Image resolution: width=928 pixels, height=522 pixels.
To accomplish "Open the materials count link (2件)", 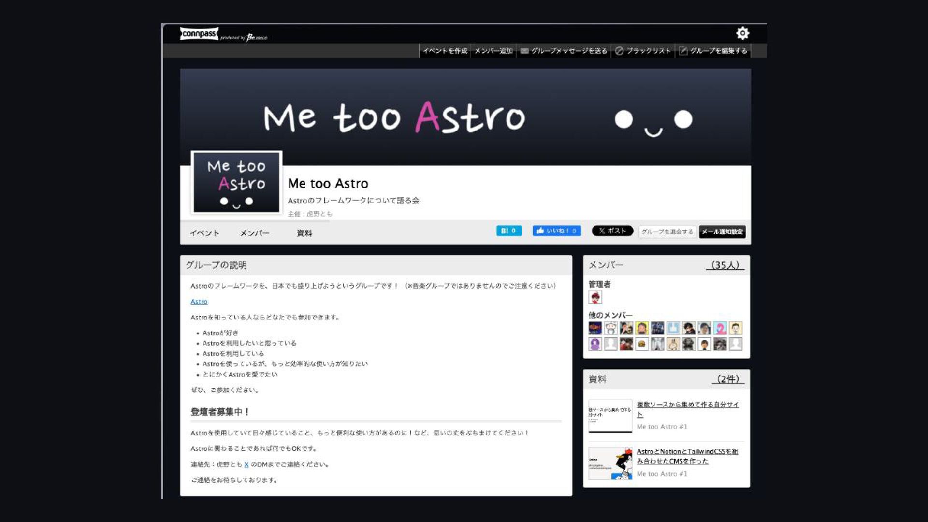I will (728, 379).
